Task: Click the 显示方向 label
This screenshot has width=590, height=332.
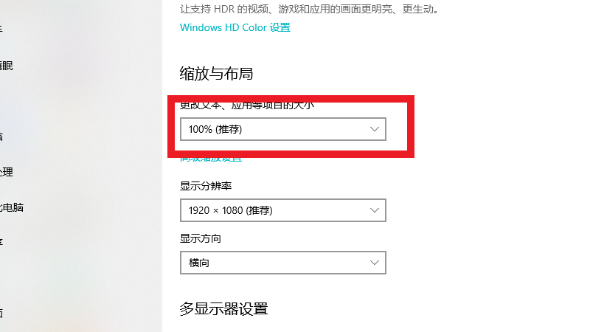Action: point(201,238)
